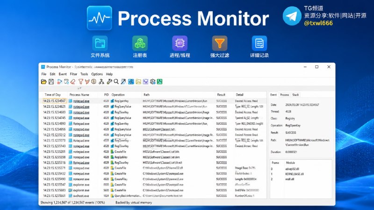
Task: Click the Frame column header in stack list
Action: (x=275, y=163)
